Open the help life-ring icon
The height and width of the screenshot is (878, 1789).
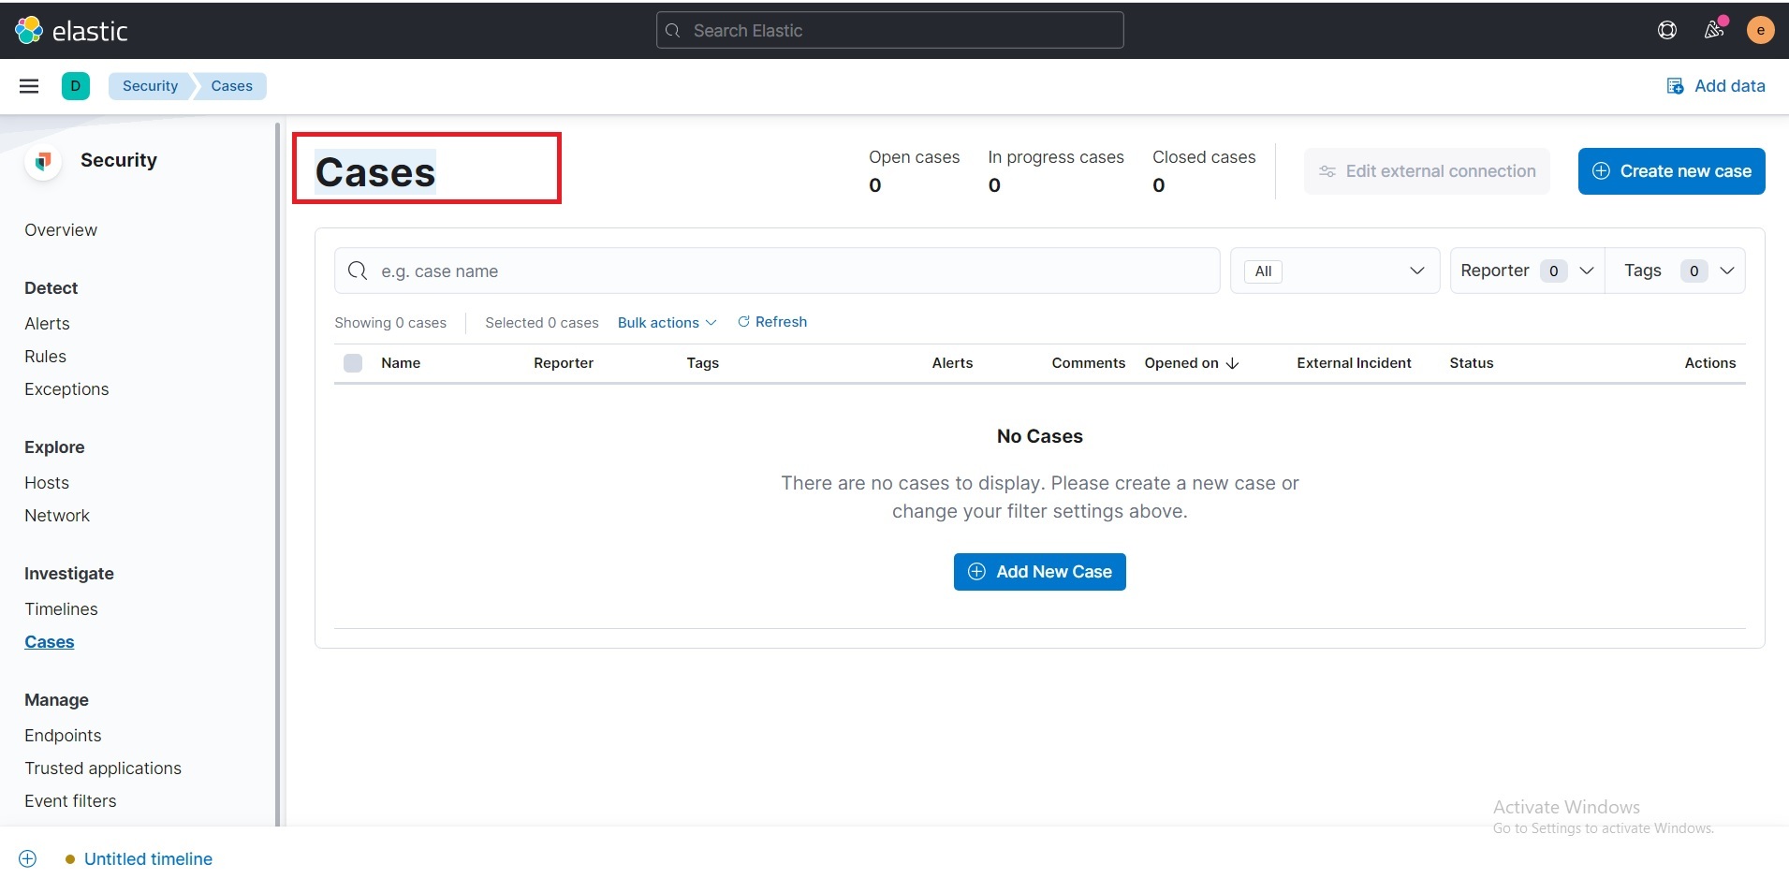click(x=1667, y=29)
